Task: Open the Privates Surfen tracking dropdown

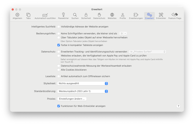Action: [148, 52]
